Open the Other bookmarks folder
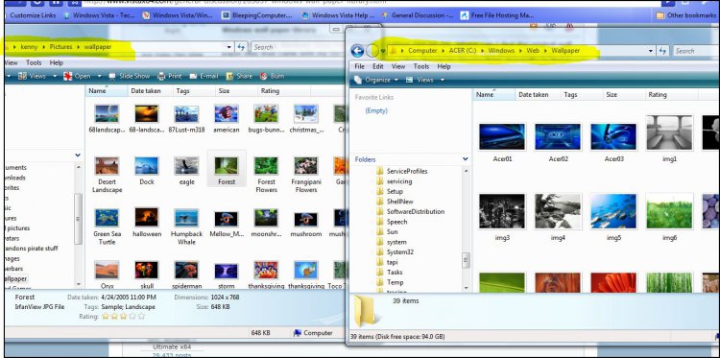 pos(686,15)
